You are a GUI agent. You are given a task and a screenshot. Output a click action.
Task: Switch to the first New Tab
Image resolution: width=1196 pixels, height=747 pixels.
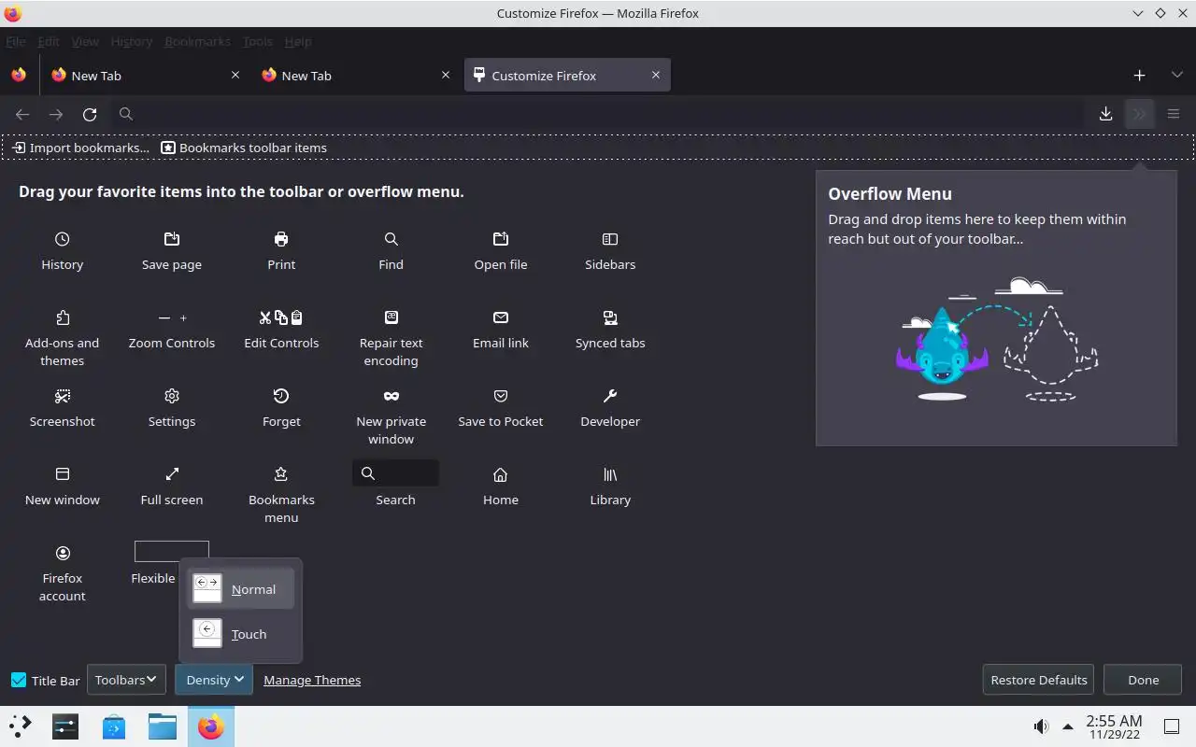pos(145,76)
